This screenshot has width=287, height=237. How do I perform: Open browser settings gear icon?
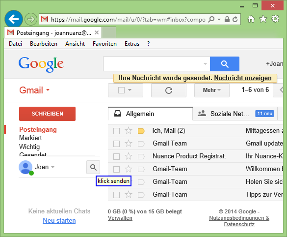tap(275, 19)
